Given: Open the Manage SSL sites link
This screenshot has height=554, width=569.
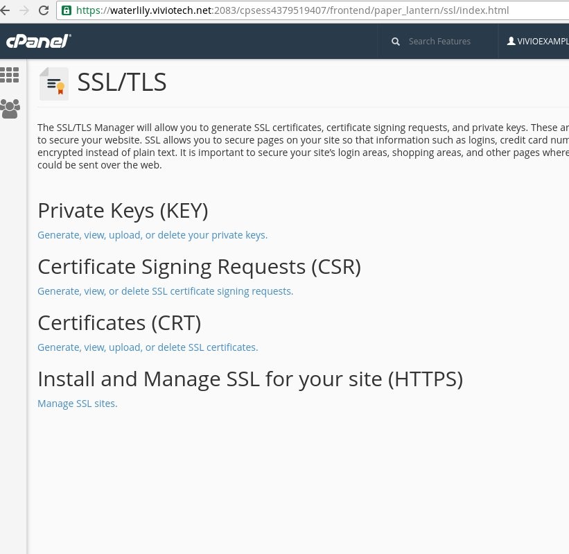Looking at the screenshot, I should click(78, 404).
